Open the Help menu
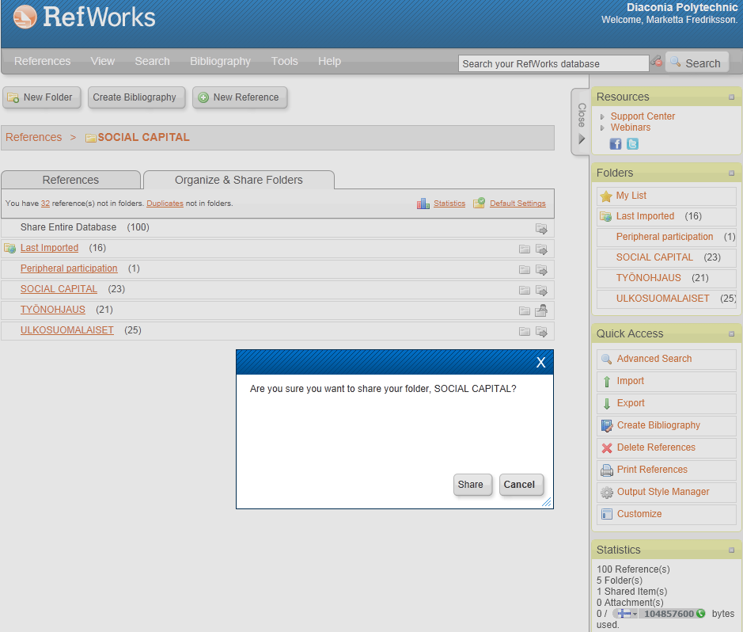 [329, 61]
